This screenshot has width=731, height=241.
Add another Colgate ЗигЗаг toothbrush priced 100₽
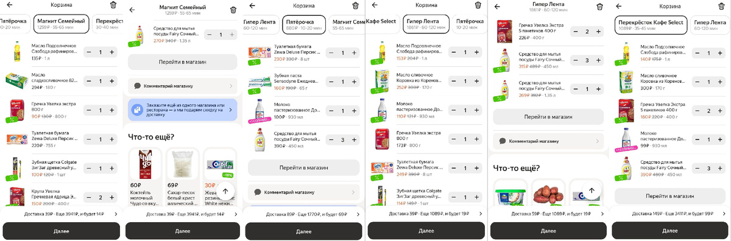coord(111,168)
